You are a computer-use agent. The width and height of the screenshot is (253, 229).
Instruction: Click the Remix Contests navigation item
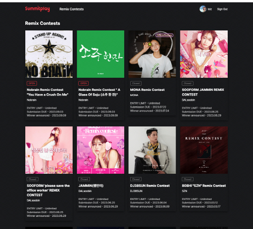[72, 9]
